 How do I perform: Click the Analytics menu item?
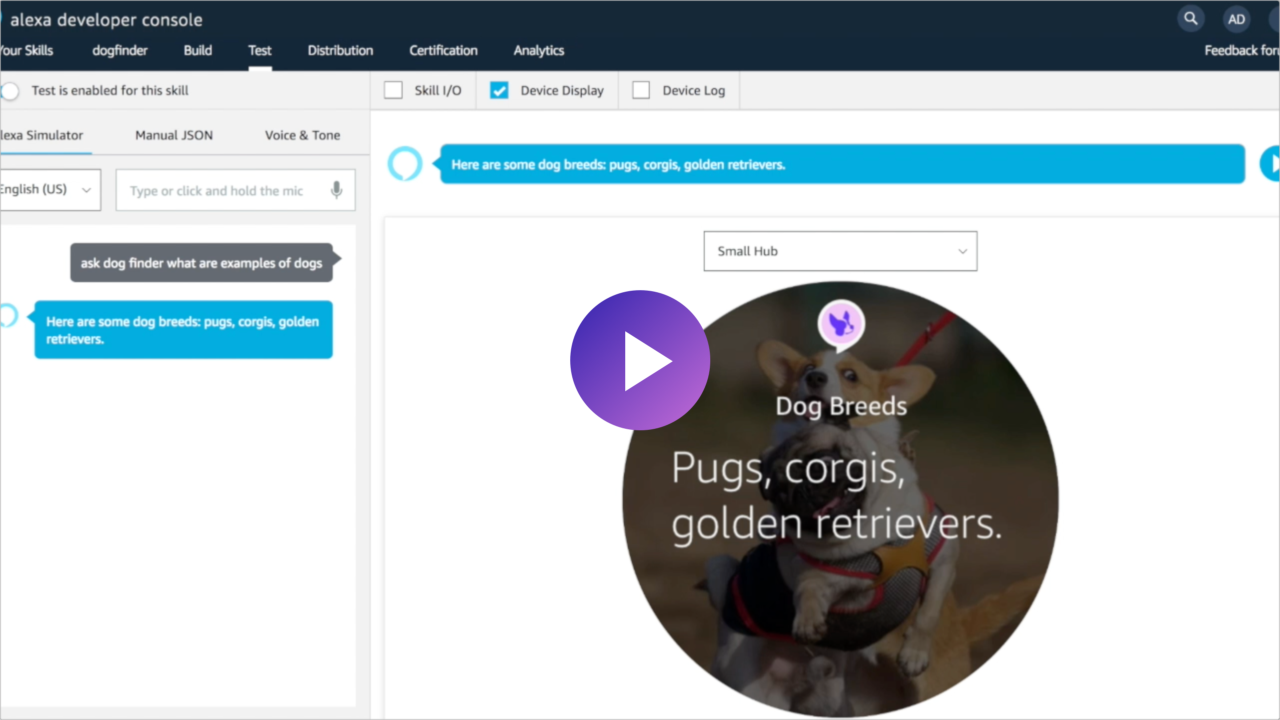[539, 50]
